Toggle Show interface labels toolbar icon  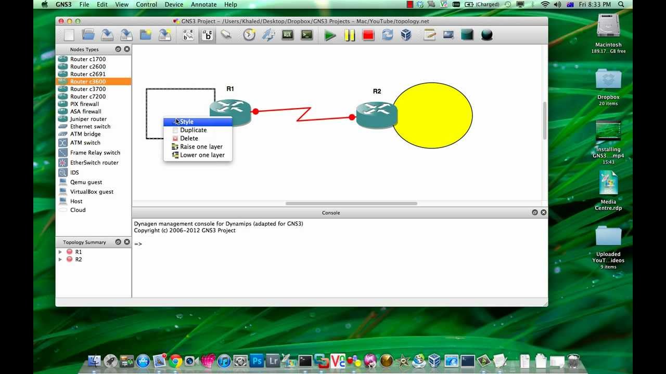coord(188,35)
